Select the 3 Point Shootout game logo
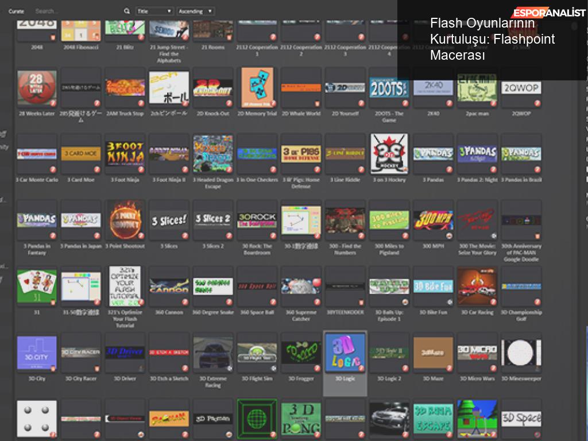 click(125, 220)
